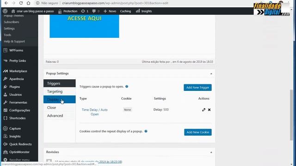Click the None cookie label

tap(128, 110)
